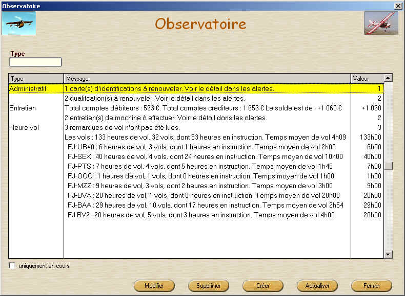Click the brown seaplane picture
This screenshot has width=405, height=296.
pyautogui.click(x=18, y=23)
